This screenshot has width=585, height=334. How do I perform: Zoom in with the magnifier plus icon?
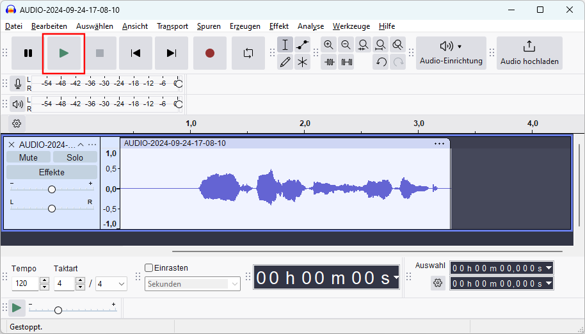(328, 45)
